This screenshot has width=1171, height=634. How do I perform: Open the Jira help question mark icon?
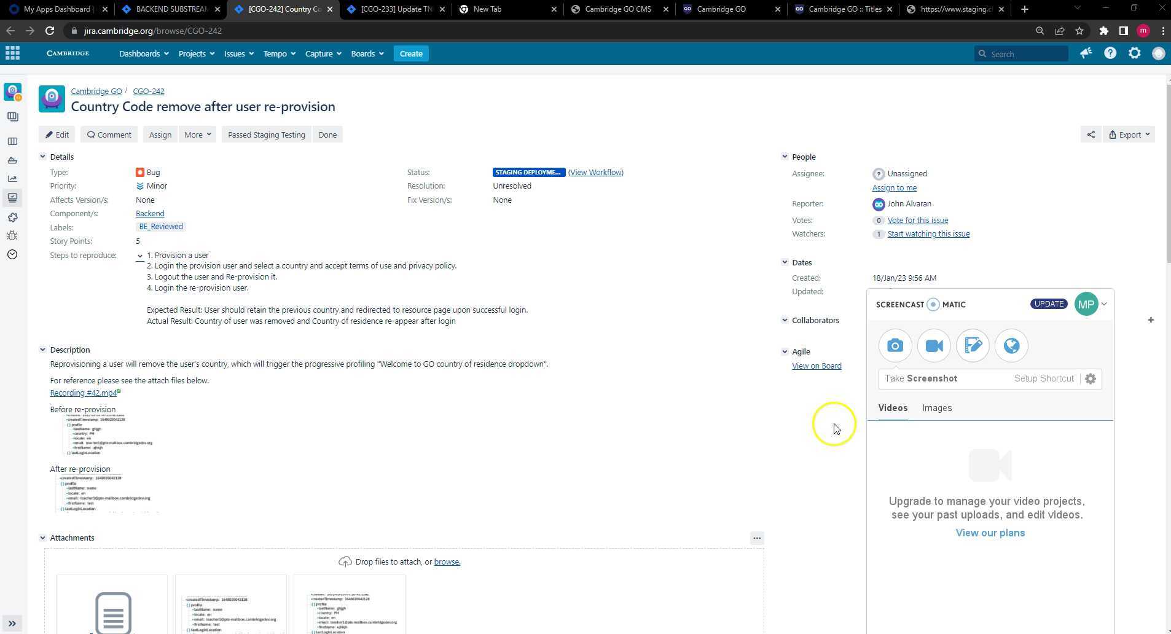(1110, 53)
